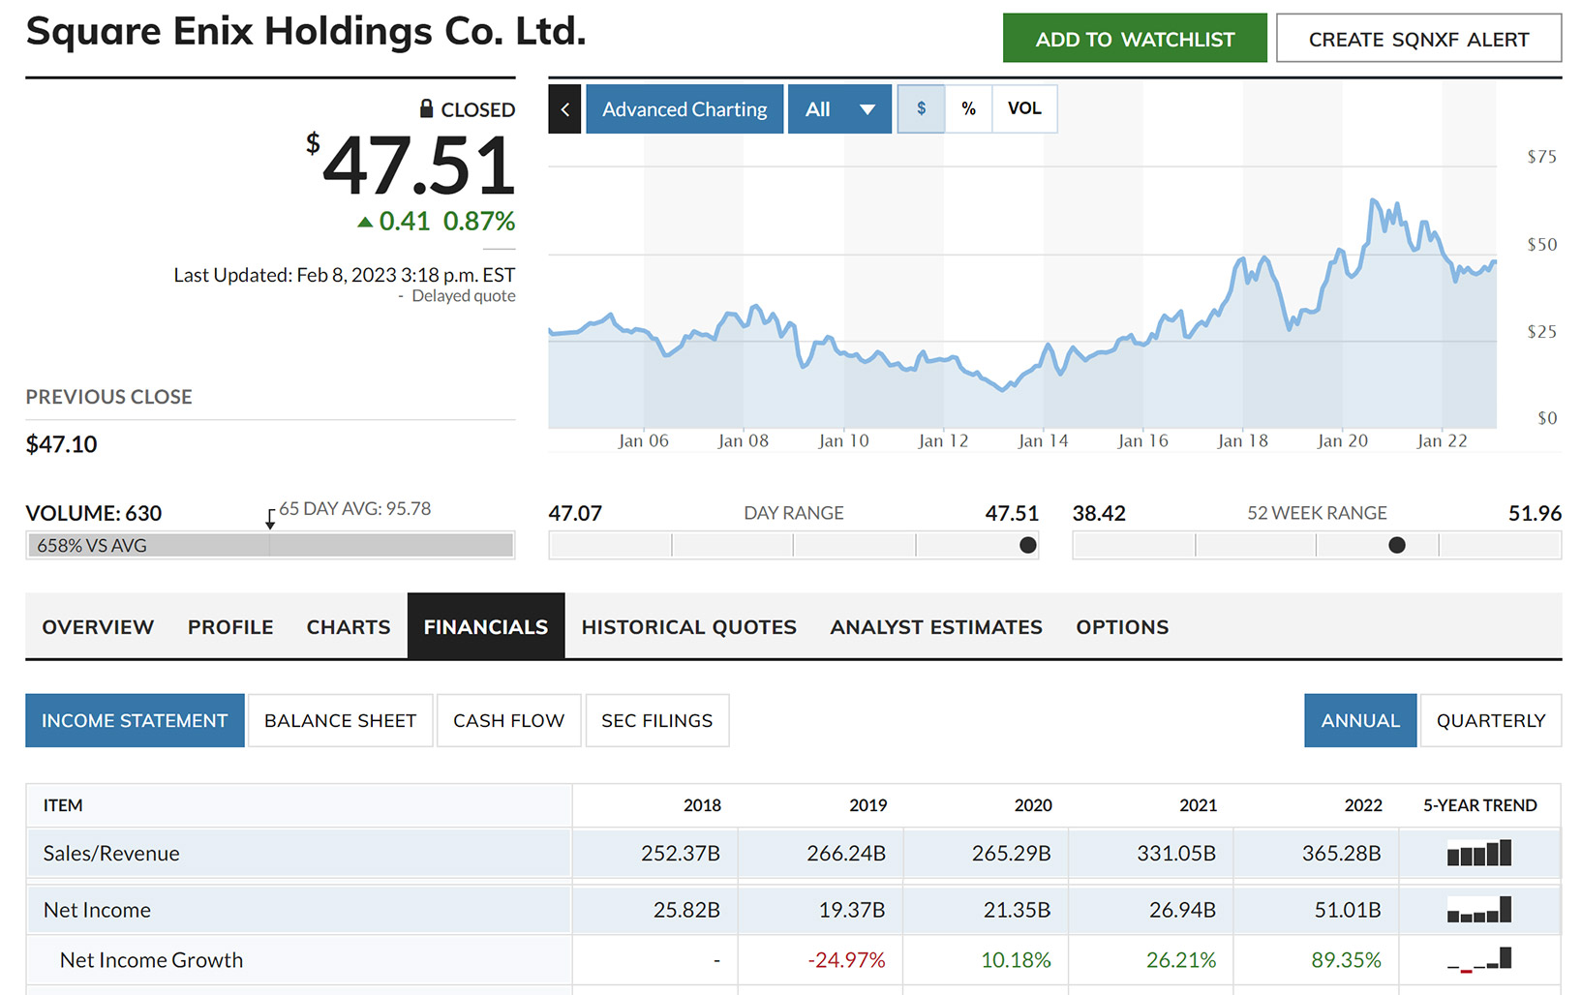The height and width of the screenshot is (995, 1582).
Task: Click the Net Income 5-year trend bars
Action: tap(1479, 910)
